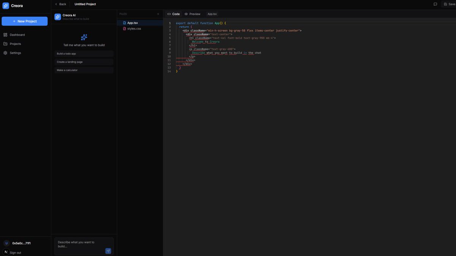Select styles.css in the files panel

pyautogui.click(x=134, y=28)
